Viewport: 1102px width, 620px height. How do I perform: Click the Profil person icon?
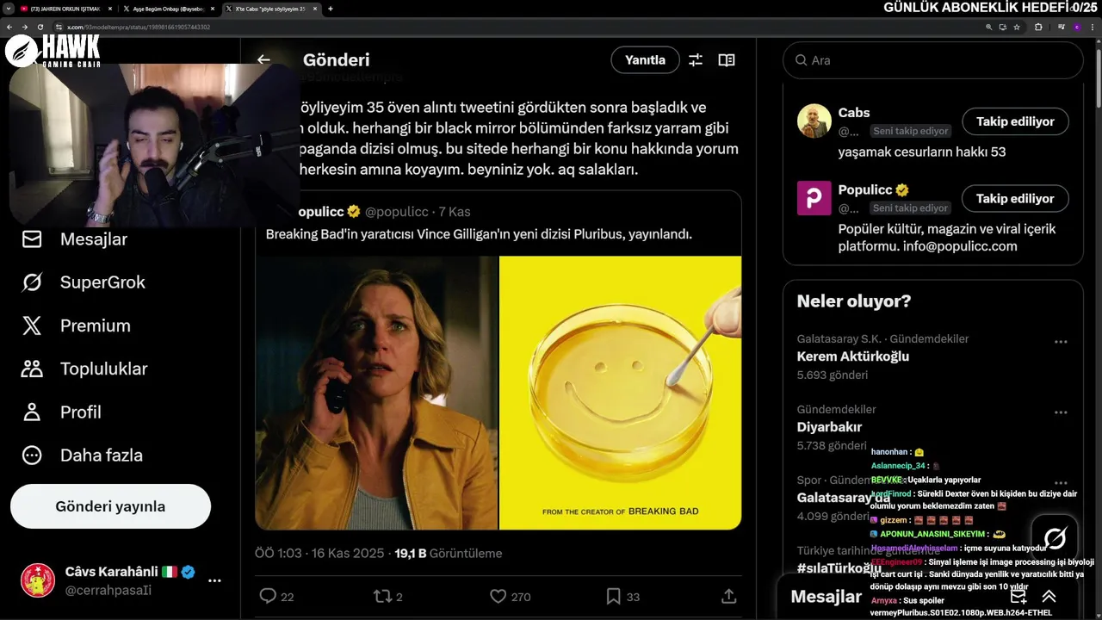click(x=32, y=412)
